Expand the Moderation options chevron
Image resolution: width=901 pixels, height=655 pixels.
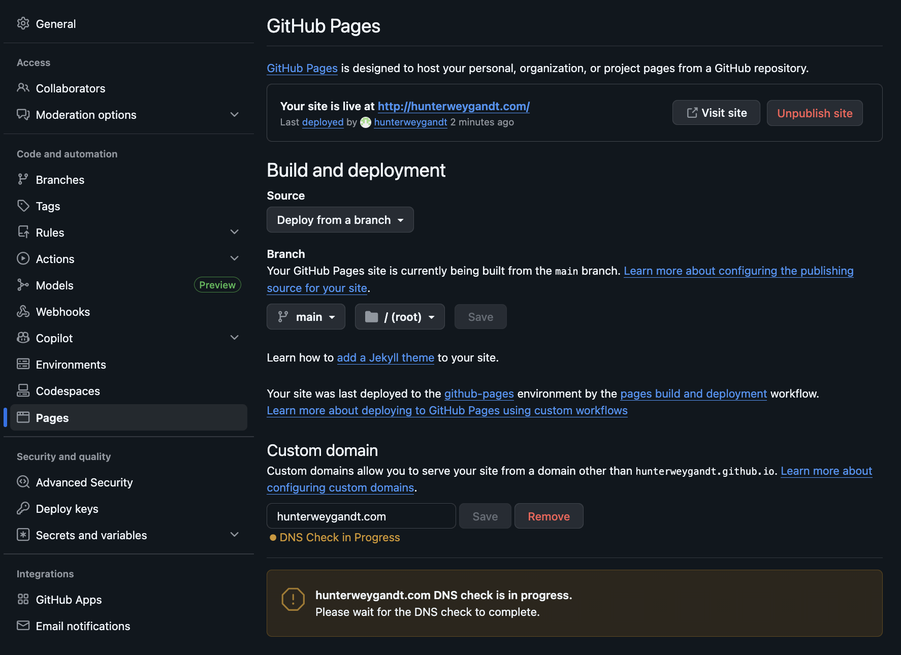coord(234,114)
